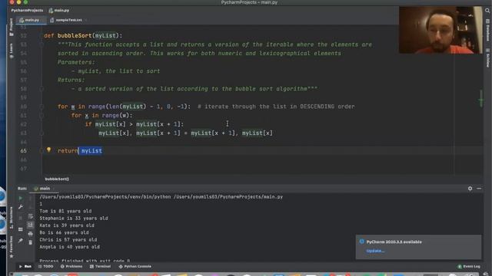492x276 pixels.
Task: Click the highlighted myList after return
Action: (x=91, y=151)
